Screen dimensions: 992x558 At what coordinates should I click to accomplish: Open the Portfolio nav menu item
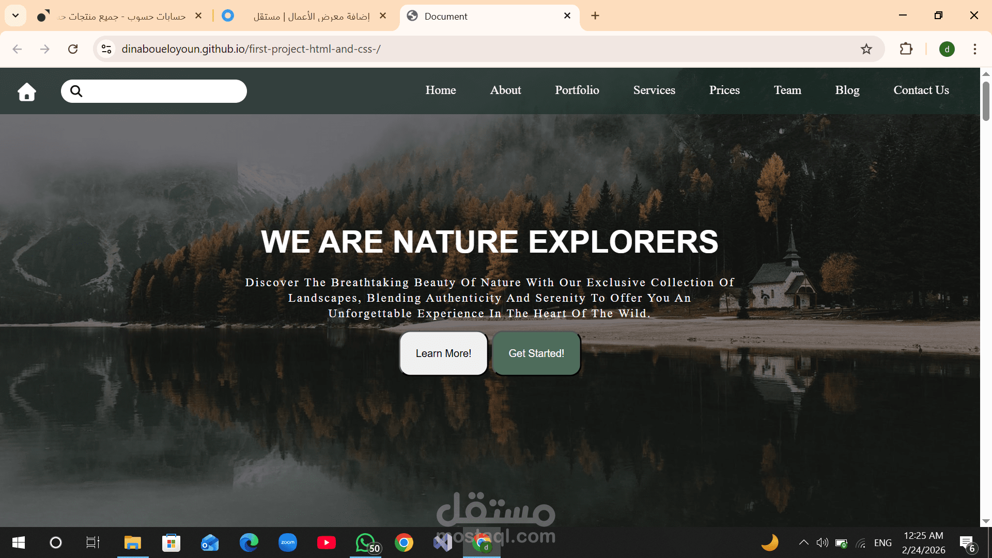(x=577, y=90)
